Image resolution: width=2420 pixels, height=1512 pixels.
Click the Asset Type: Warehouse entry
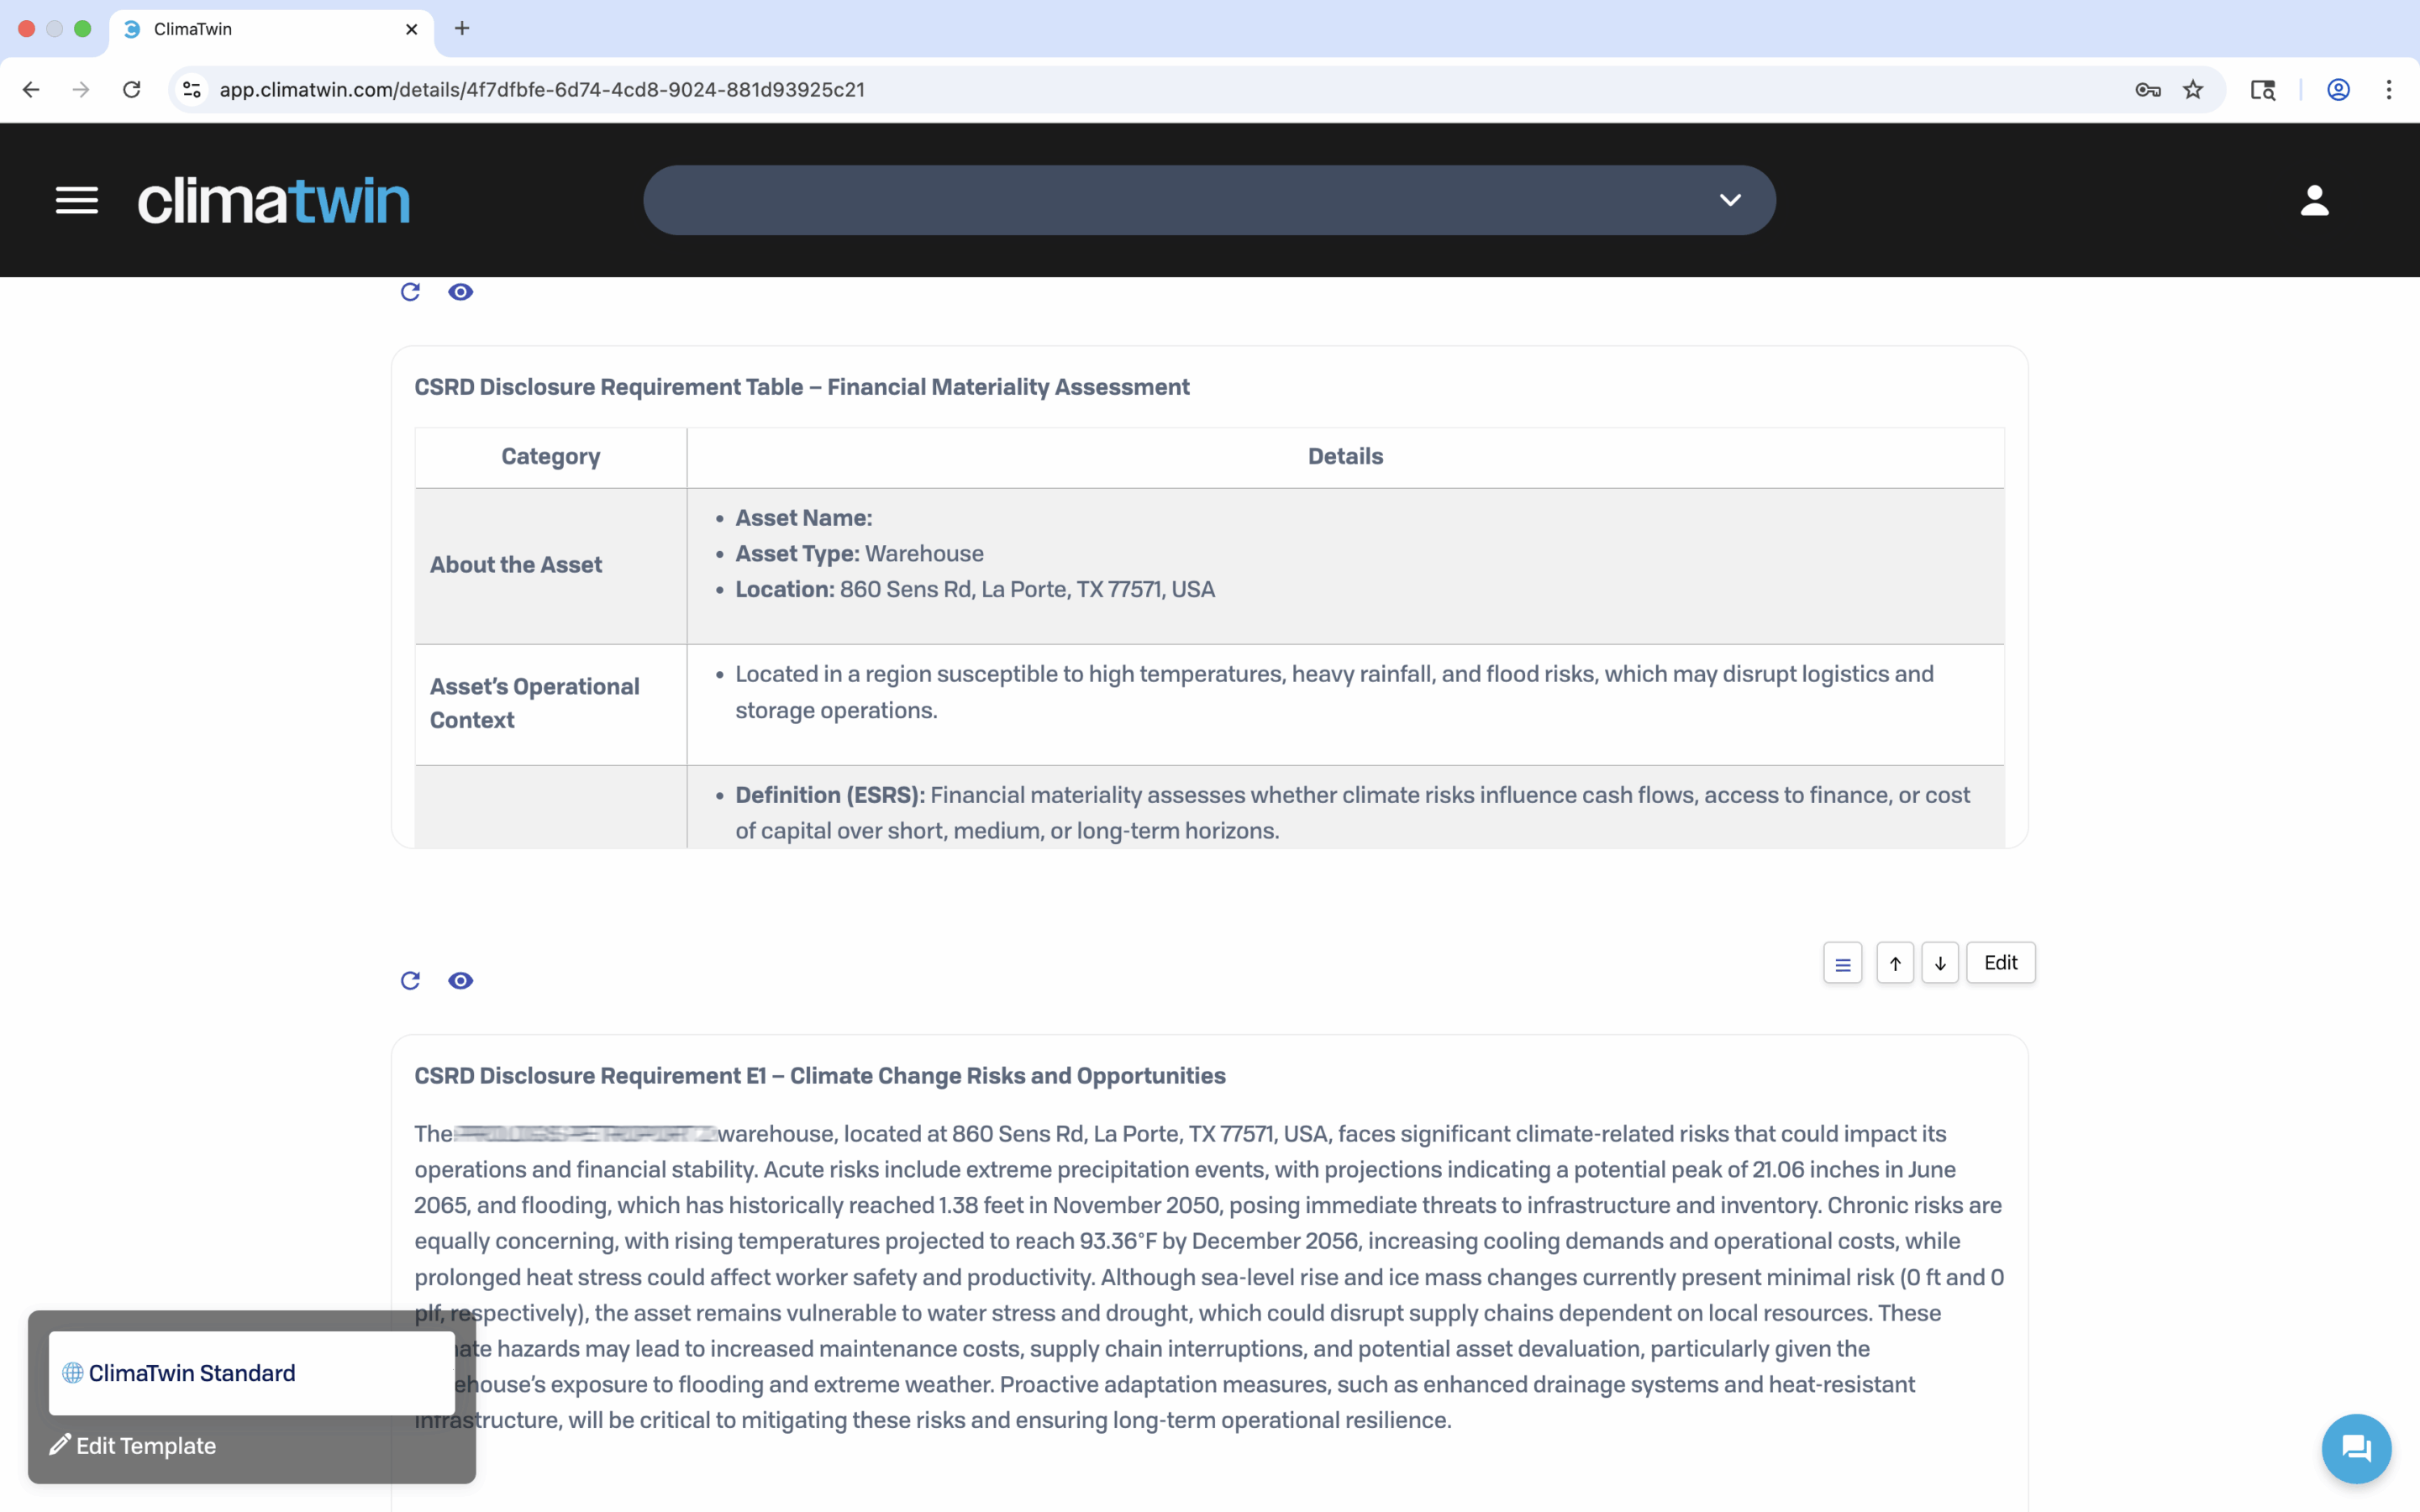pos(860,554)
